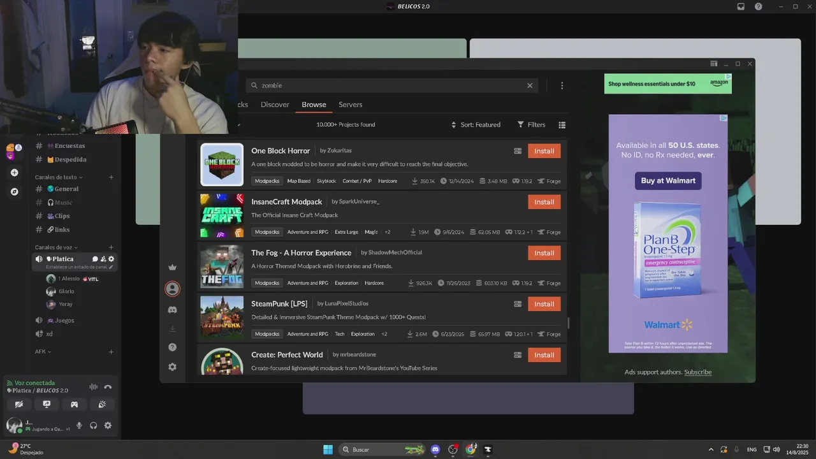Open Discord help icon in title bar
The height and width of the screenshot is (459, 816).
(758, 6)
